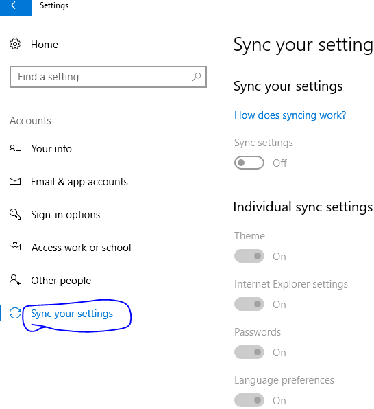
Task: Open How does syncing work link
Action: tap(290, 115)
